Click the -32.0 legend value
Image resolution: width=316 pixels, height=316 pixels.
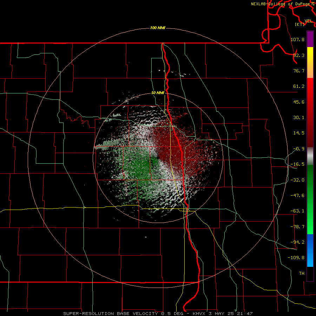click(297, 180)
